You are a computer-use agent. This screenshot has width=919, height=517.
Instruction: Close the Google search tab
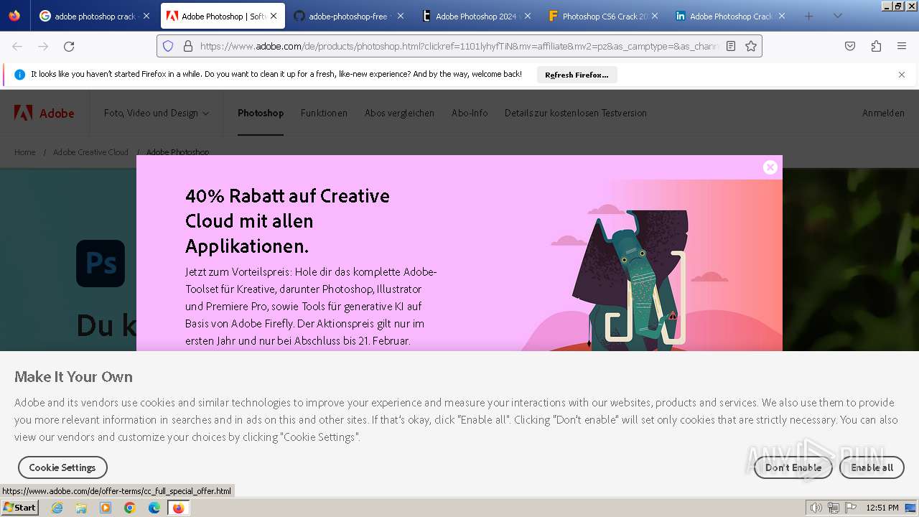tap(146, 16)
